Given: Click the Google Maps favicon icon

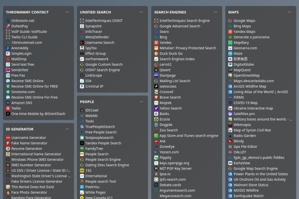Looking at the screenshot, I should (230, 21).
